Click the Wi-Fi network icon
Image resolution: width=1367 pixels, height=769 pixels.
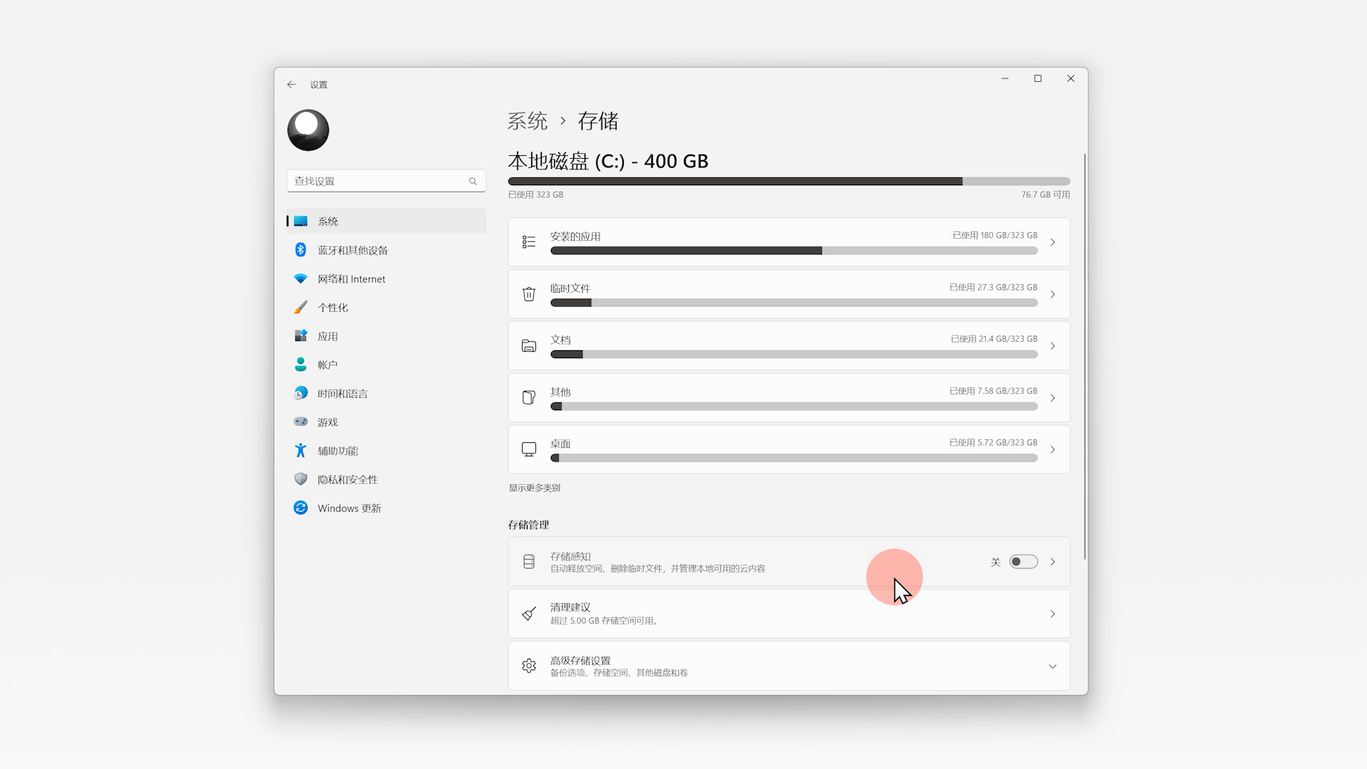click(x=300, y=279)
